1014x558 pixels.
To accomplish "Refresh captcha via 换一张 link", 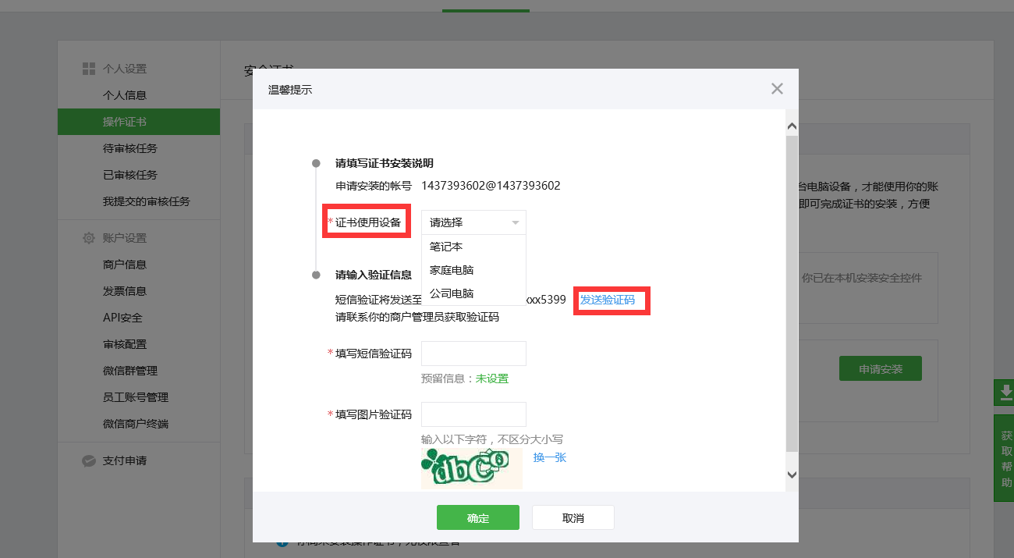I will click(550, 457).
